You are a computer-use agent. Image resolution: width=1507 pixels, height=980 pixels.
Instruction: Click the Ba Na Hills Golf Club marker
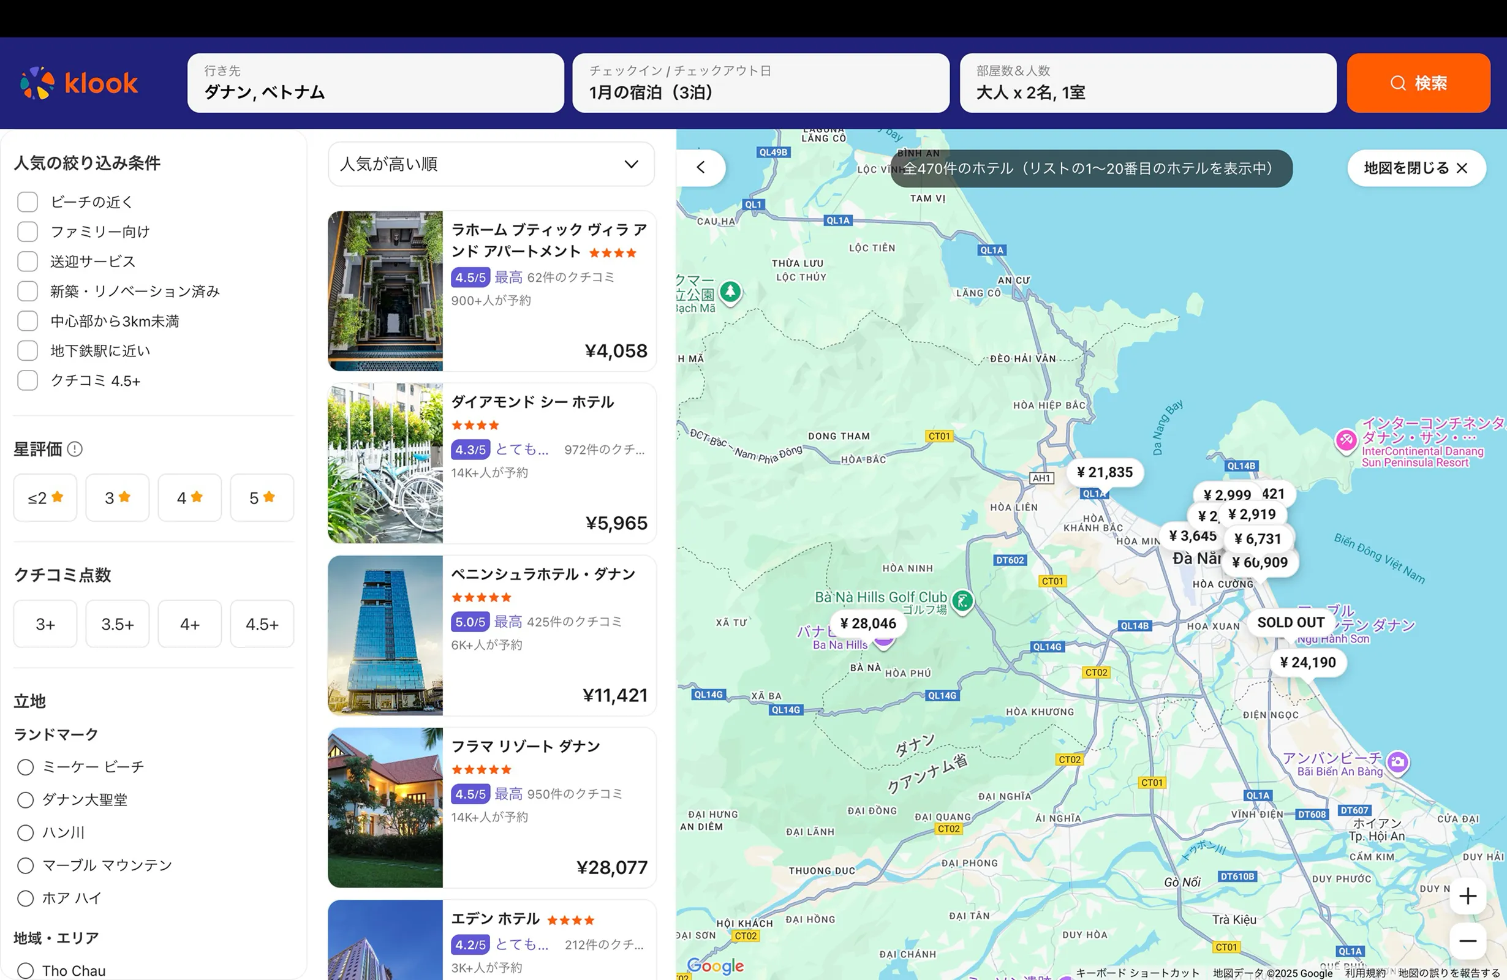coord(962,601)
